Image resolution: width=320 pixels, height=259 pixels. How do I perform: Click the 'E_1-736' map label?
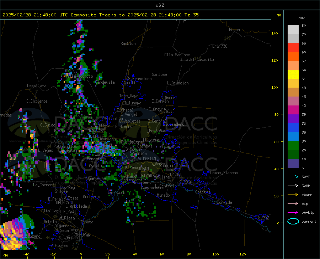click(x=220, y=46)
